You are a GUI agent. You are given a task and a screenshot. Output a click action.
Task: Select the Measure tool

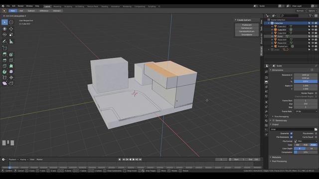(11, 41)
